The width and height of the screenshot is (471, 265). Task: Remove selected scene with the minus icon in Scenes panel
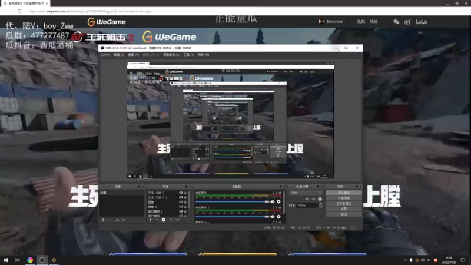tap(110, 220)
